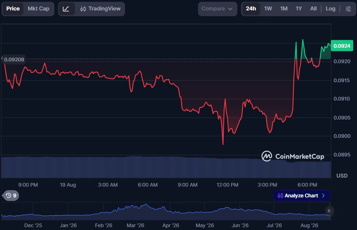
Task: Expand the Compare dropdown
Action: 217,9
